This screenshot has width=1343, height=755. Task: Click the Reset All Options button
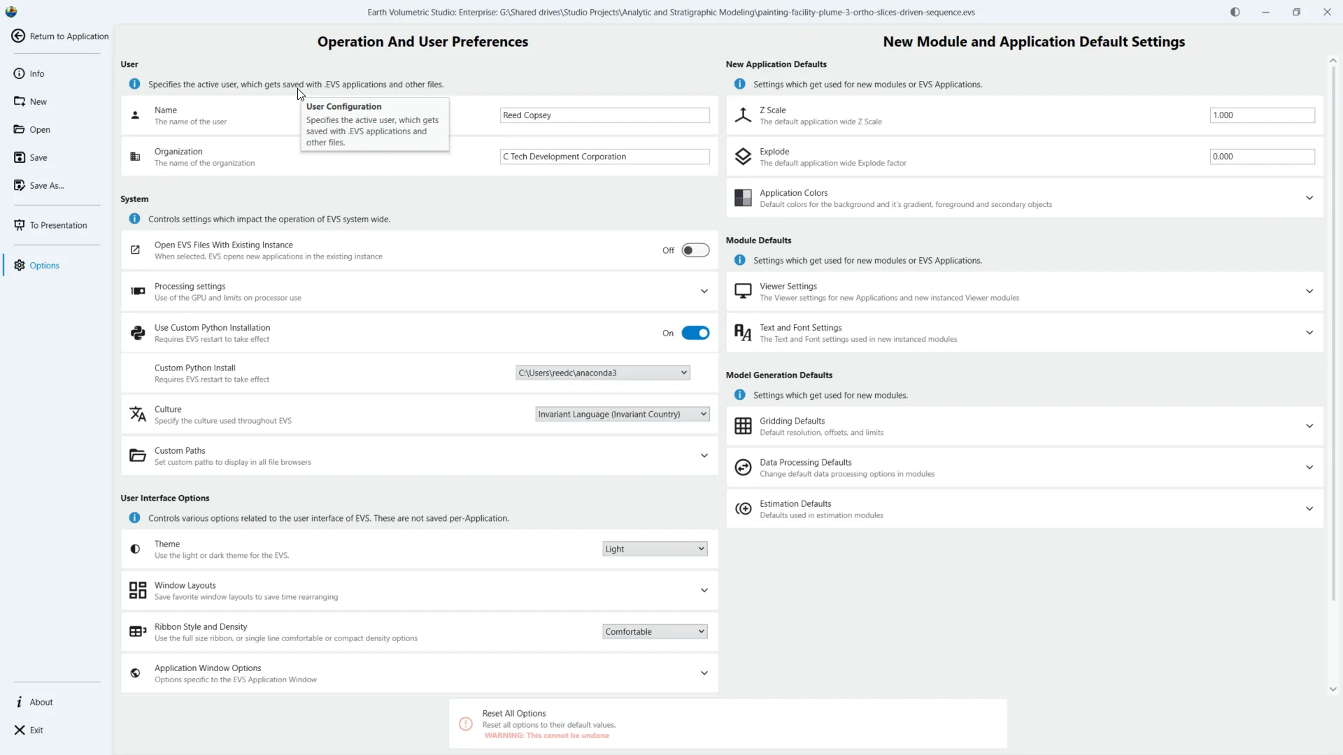coord(727,724)
